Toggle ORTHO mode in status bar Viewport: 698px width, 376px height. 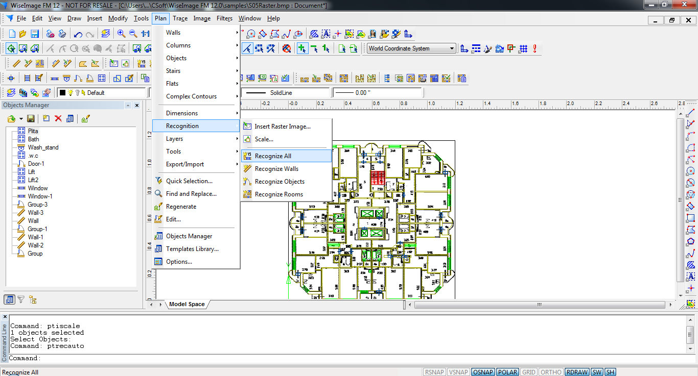click(x=551, y=372)
